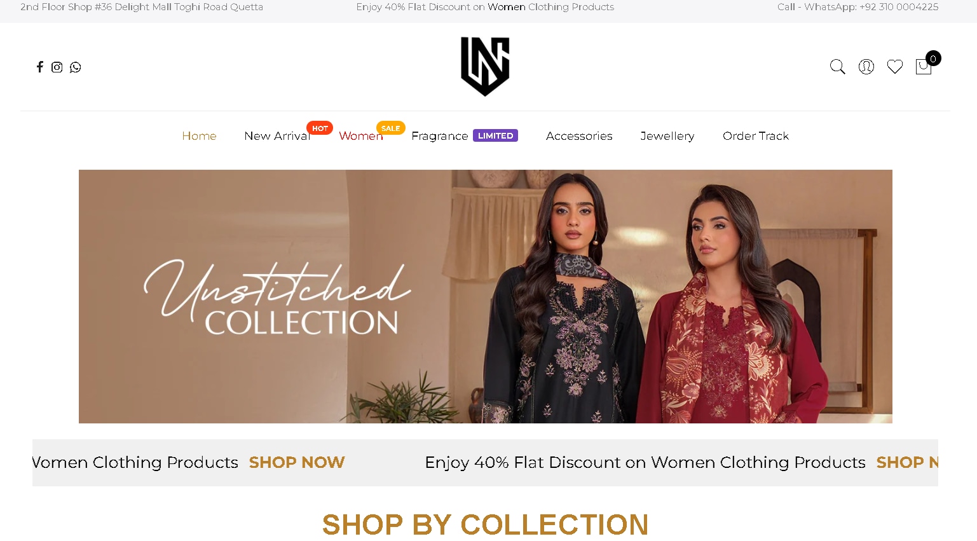Image resolution: width=977 pixels, height=541 pixels.
Task: Open the Women sale menu
Action: 361,136
